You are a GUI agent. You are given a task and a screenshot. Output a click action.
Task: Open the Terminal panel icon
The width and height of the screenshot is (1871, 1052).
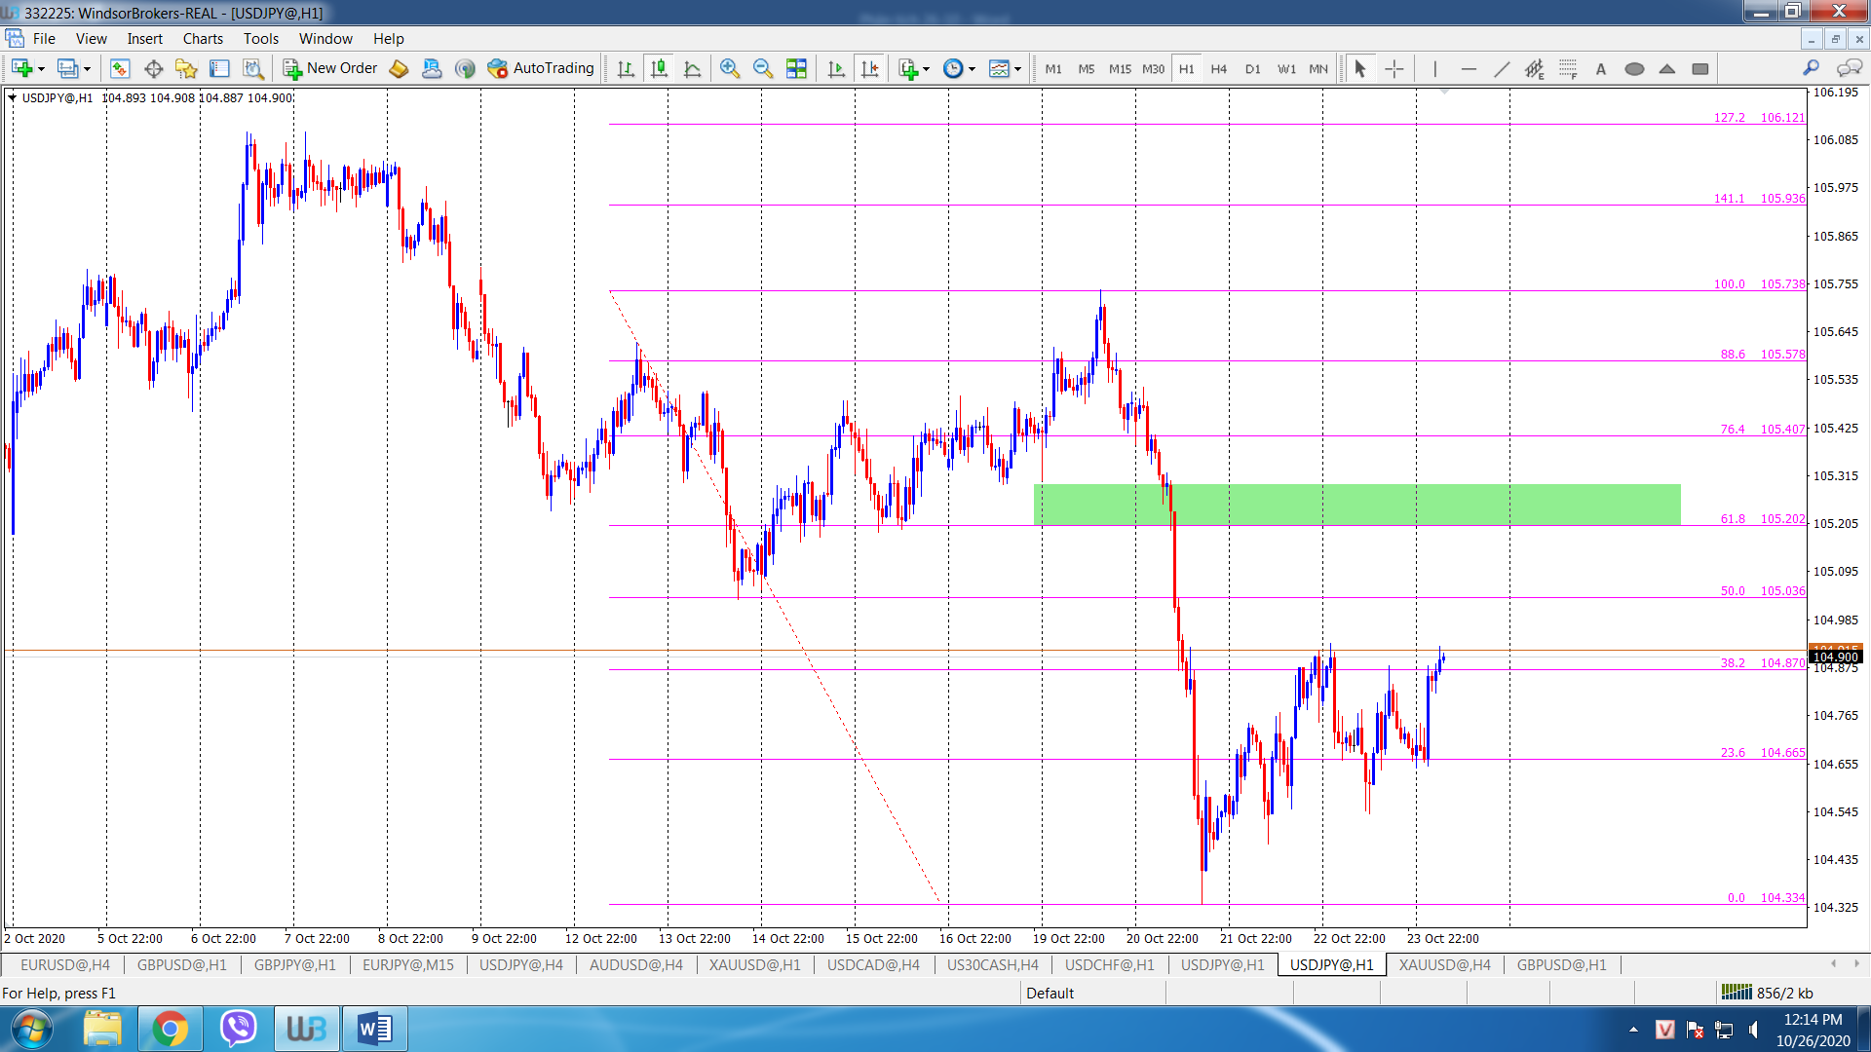219,68
